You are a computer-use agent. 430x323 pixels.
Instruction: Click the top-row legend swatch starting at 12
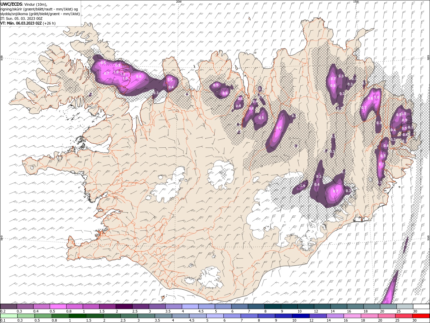tap(322, 306)
